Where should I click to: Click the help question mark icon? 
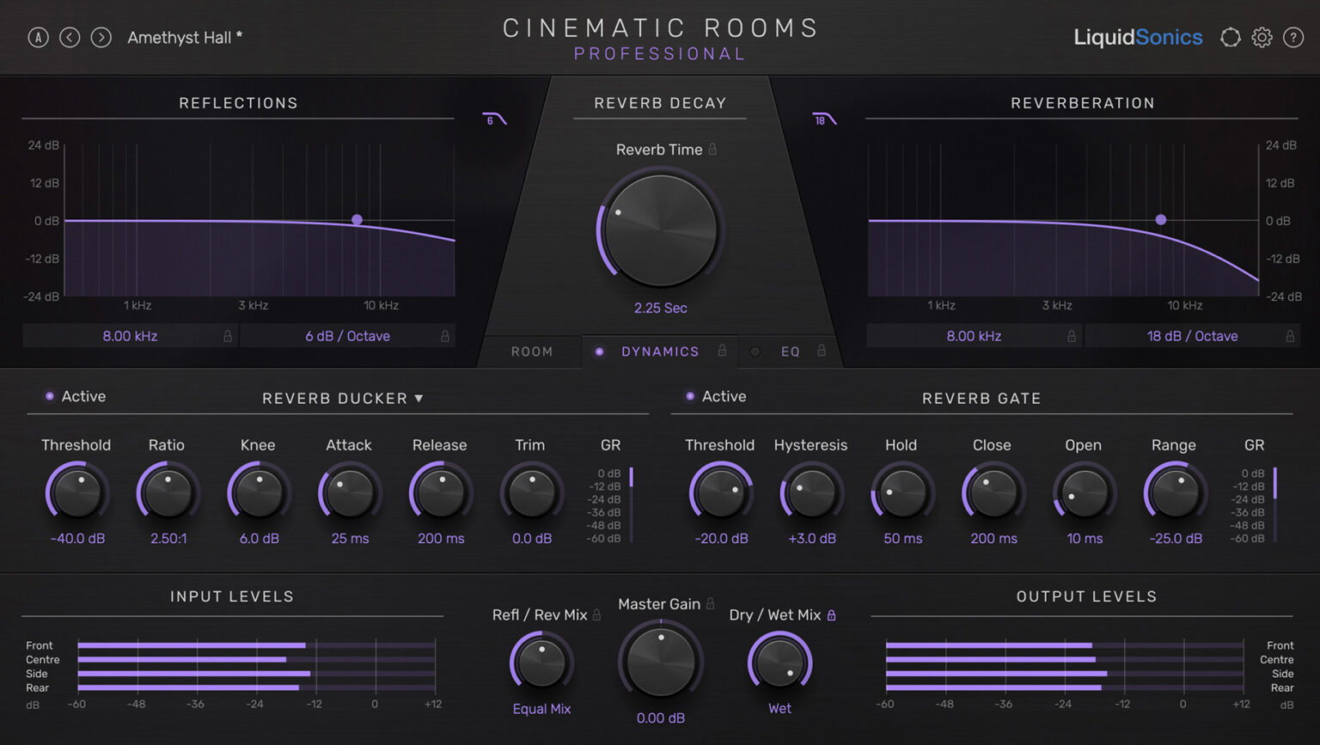point(1292,37)
